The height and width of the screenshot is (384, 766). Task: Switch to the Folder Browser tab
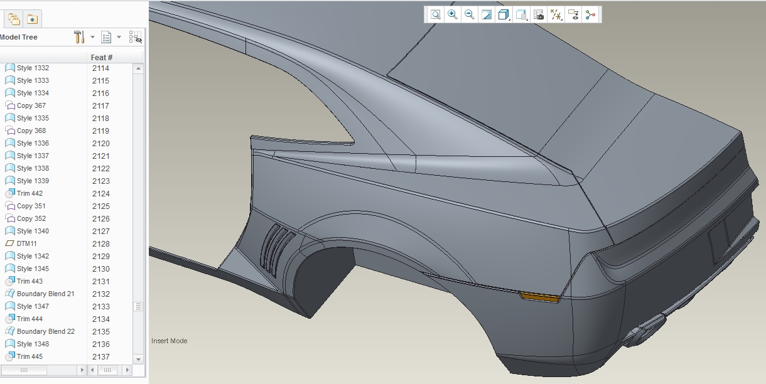click(x=14, y=19)
